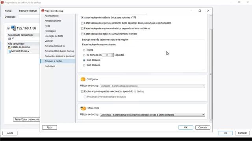Click Ajuda in the Propriedades window
This screenshot has height=141, width=252.
tap(10, 133)
